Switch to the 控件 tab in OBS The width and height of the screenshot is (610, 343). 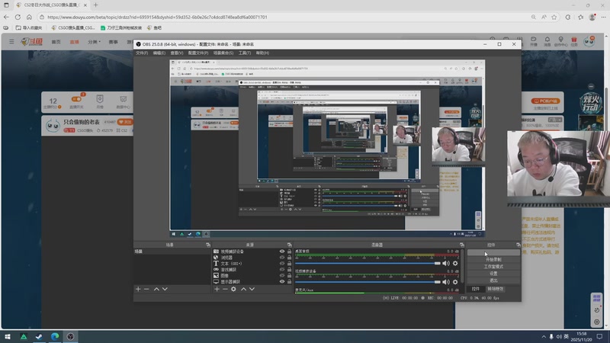[475, 289]
